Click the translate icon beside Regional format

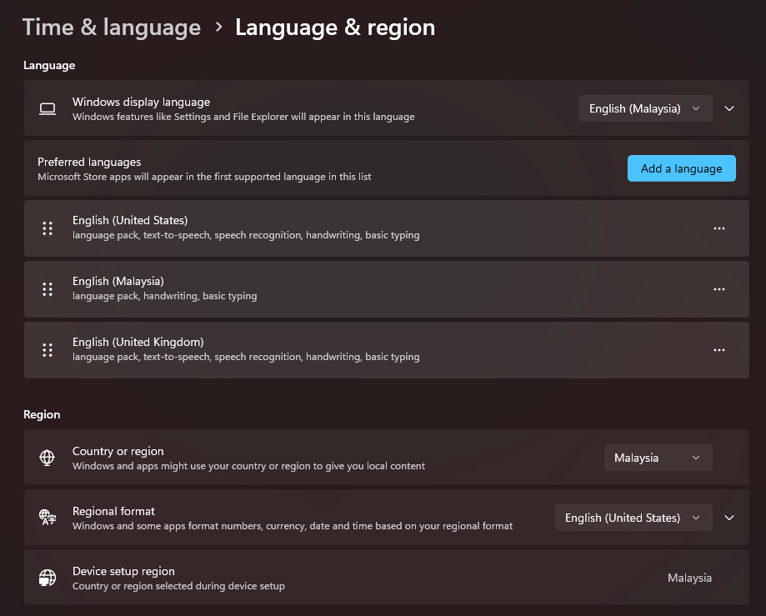click(x=48, y=518)
